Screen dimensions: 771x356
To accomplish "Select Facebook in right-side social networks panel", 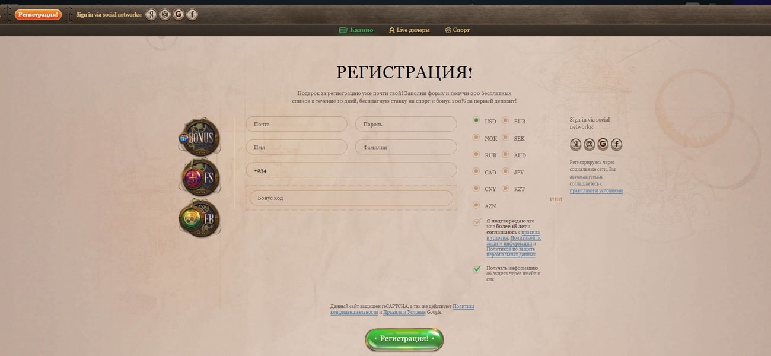I will pyautogui.click(x=616, y=144).
